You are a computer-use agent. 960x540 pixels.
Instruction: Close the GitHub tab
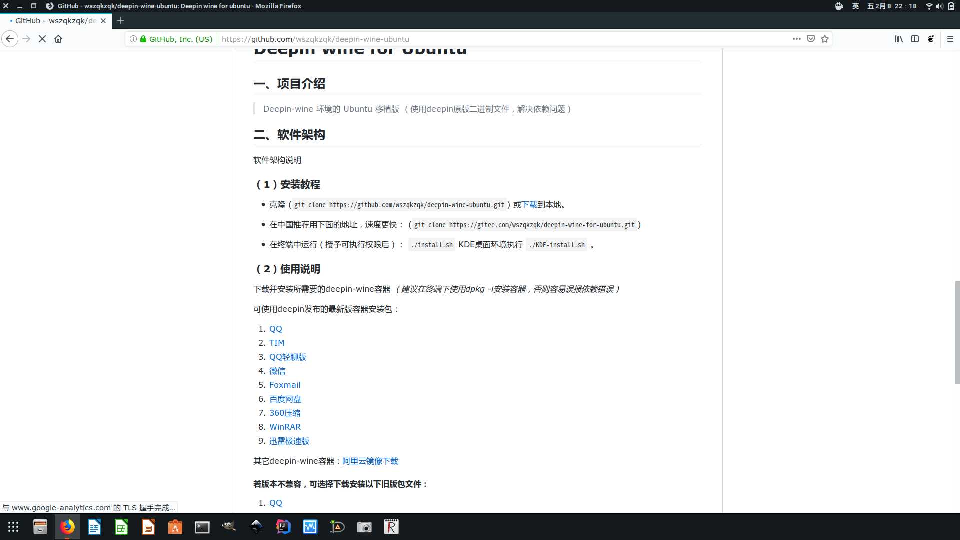point(103,21)
